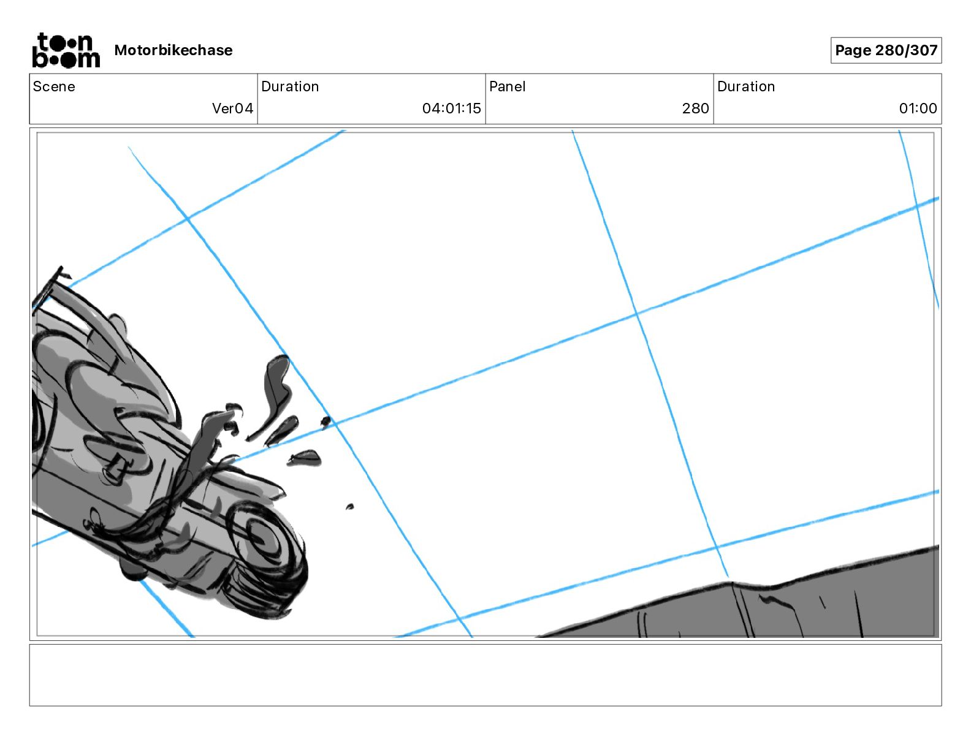Click the Duration label above 01:00
Viewport: 971px width, 750px height.
click(746, 86)
